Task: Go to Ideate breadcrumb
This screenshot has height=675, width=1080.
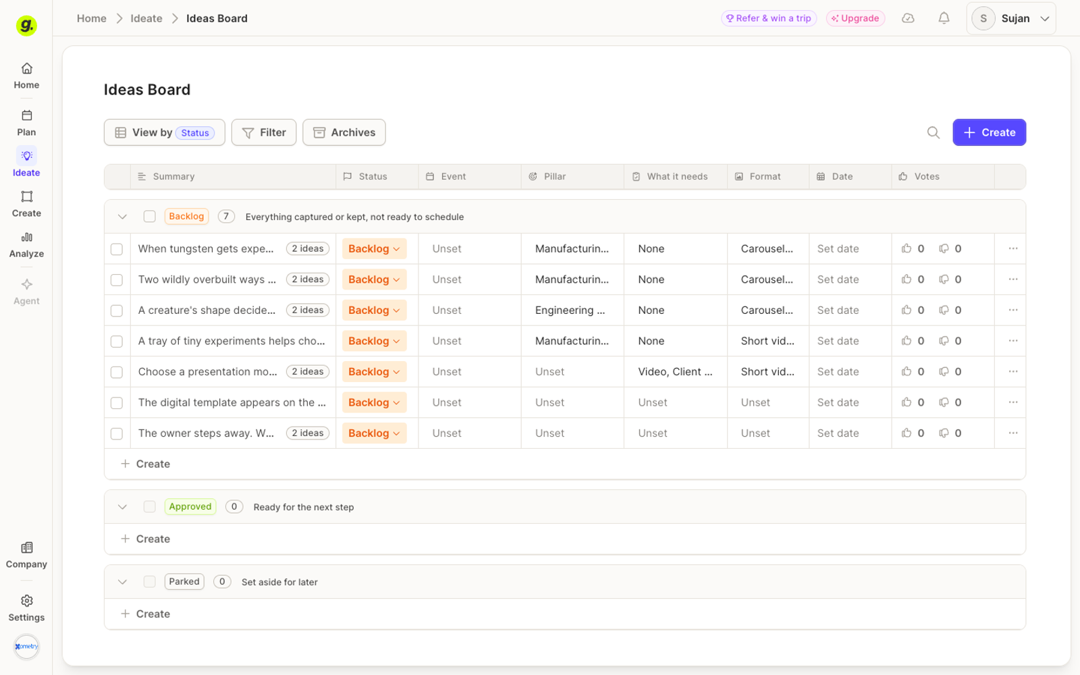Action: pos(146,18)
